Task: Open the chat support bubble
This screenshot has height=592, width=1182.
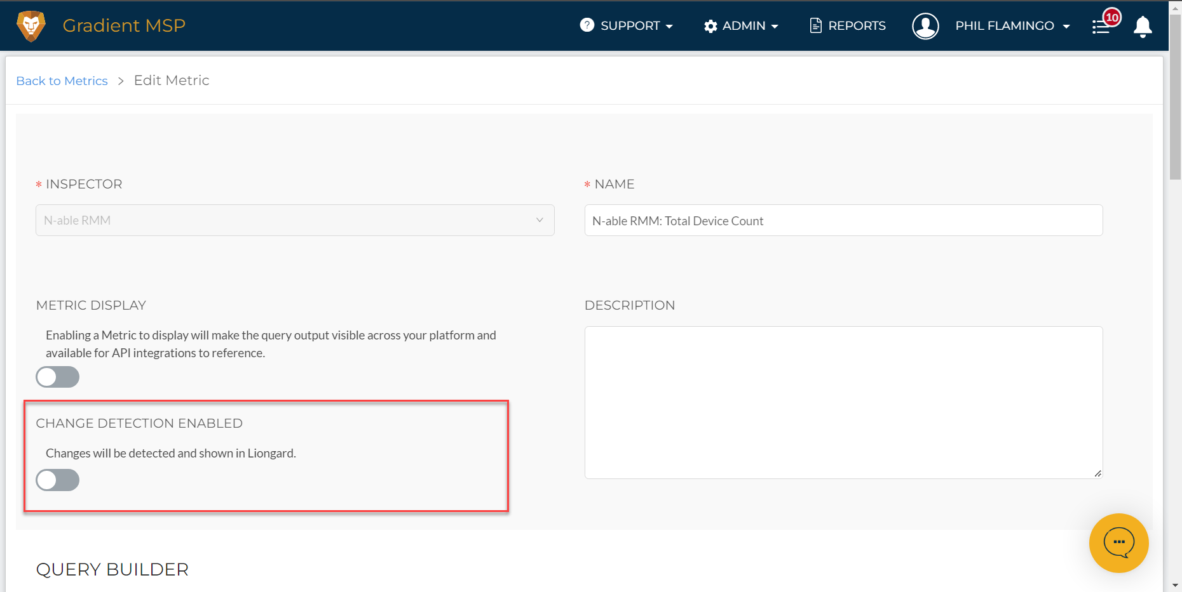Action: [x=1118, y=543]
